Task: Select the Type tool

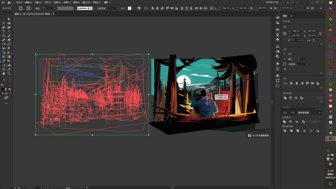Action: (x=4, y=31)
